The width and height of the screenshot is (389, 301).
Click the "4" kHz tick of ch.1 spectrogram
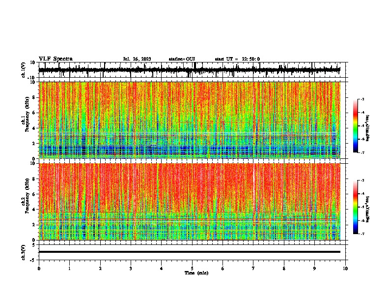(34, 128)
